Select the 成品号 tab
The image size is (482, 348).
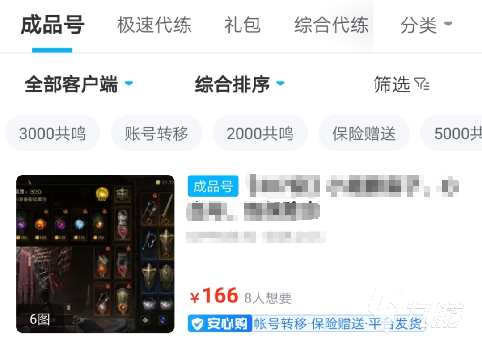(x=52, y=25)
